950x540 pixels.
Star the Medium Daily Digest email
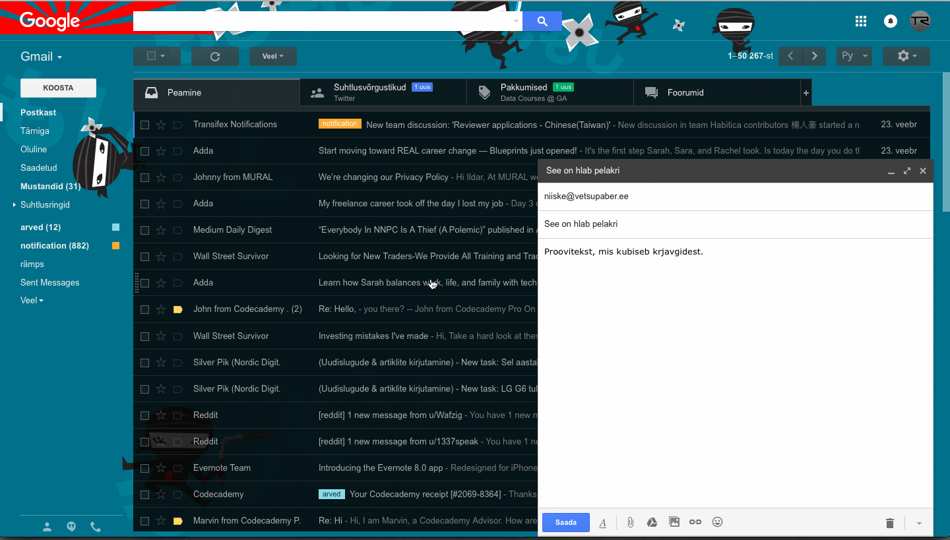[161, 230]
